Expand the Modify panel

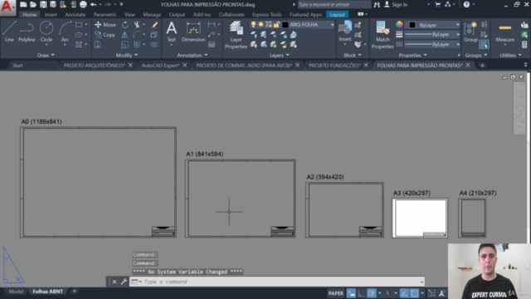pyautogui.click(x=127, y=55)
